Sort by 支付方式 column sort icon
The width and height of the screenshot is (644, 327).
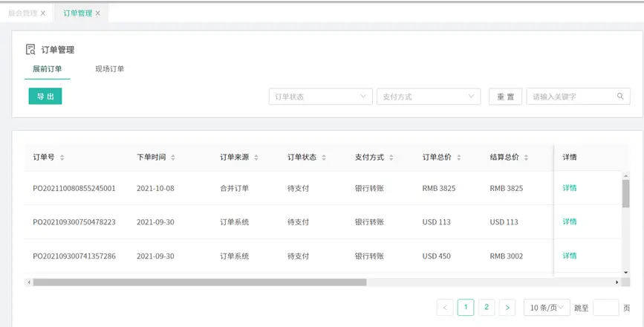(x=391, y=158)
